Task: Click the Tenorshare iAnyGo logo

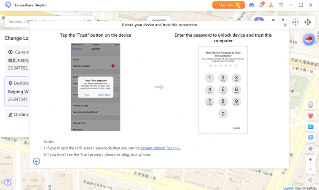Action: (8, 5)
